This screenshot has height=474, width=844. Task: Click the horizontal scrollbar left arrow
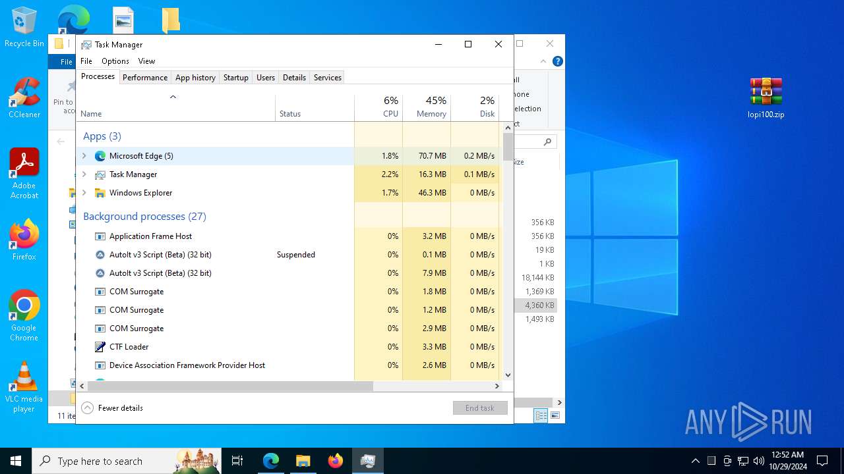(82, 386)
